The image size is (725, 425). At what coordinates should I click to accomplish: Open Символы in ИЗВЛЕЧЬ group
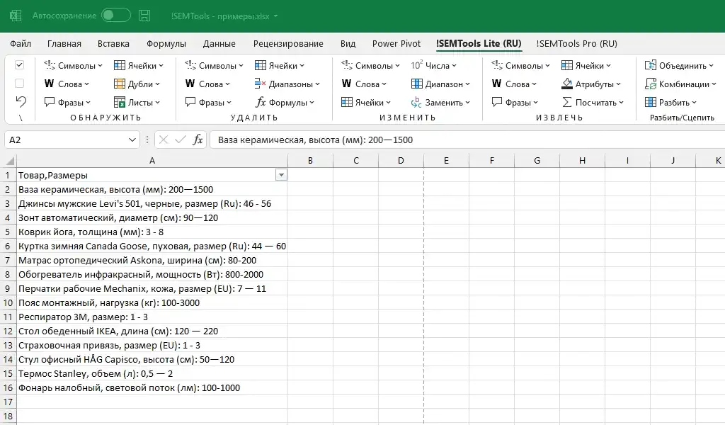pos(520,66)
